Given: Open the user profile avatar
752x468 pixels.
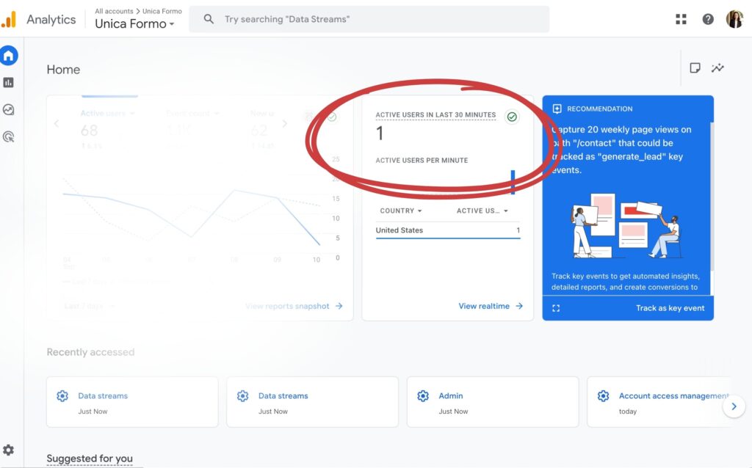Looking at the screenshot, I should (734, 19).
